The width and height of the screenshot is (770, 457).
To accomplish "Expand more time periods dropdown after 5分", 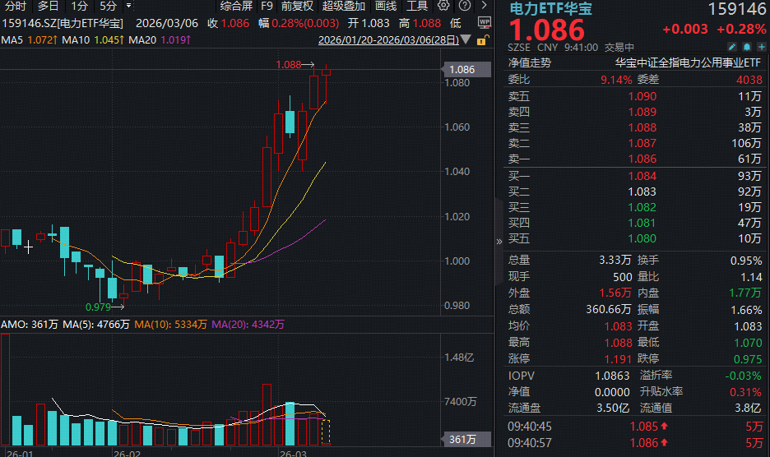I will [129, 6].
